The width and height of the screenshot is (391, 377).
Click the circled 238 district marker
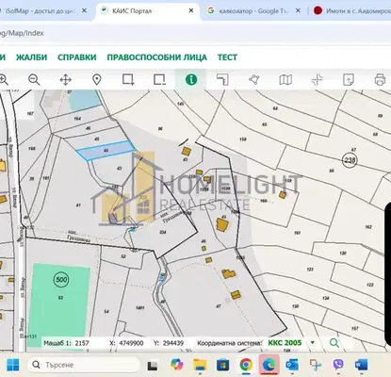pyautogui.click(x=350, y=160)
